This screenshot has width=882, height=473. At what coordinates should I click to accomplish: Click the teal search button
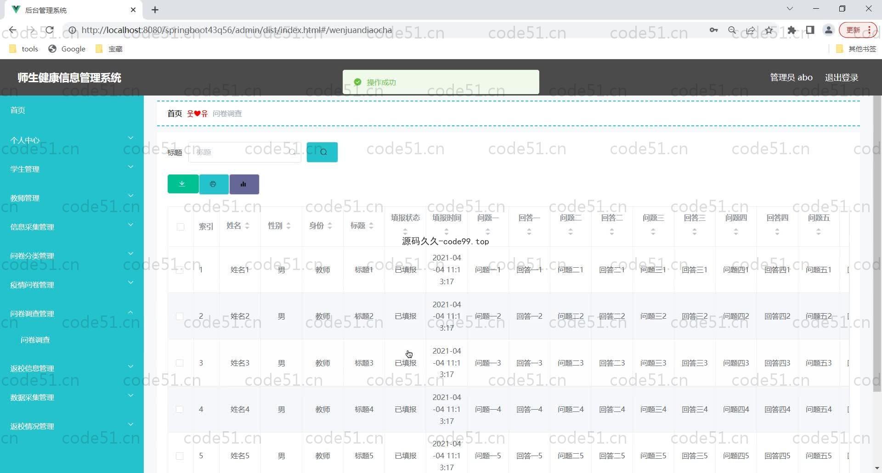coord(322,152)
